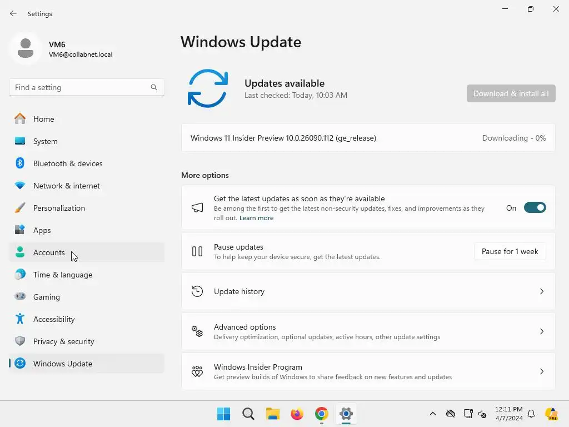Open Update history chevron
Screen dimensions: 569x427
(x=541, y=291)
